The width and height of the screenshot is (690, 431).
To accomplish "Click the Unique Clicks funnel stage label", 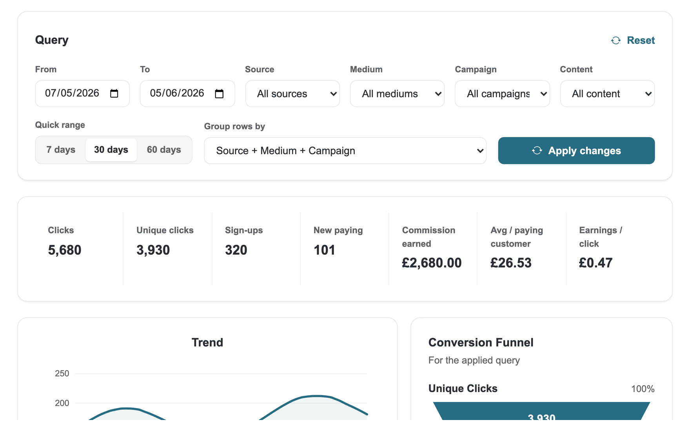I will 463,388.
